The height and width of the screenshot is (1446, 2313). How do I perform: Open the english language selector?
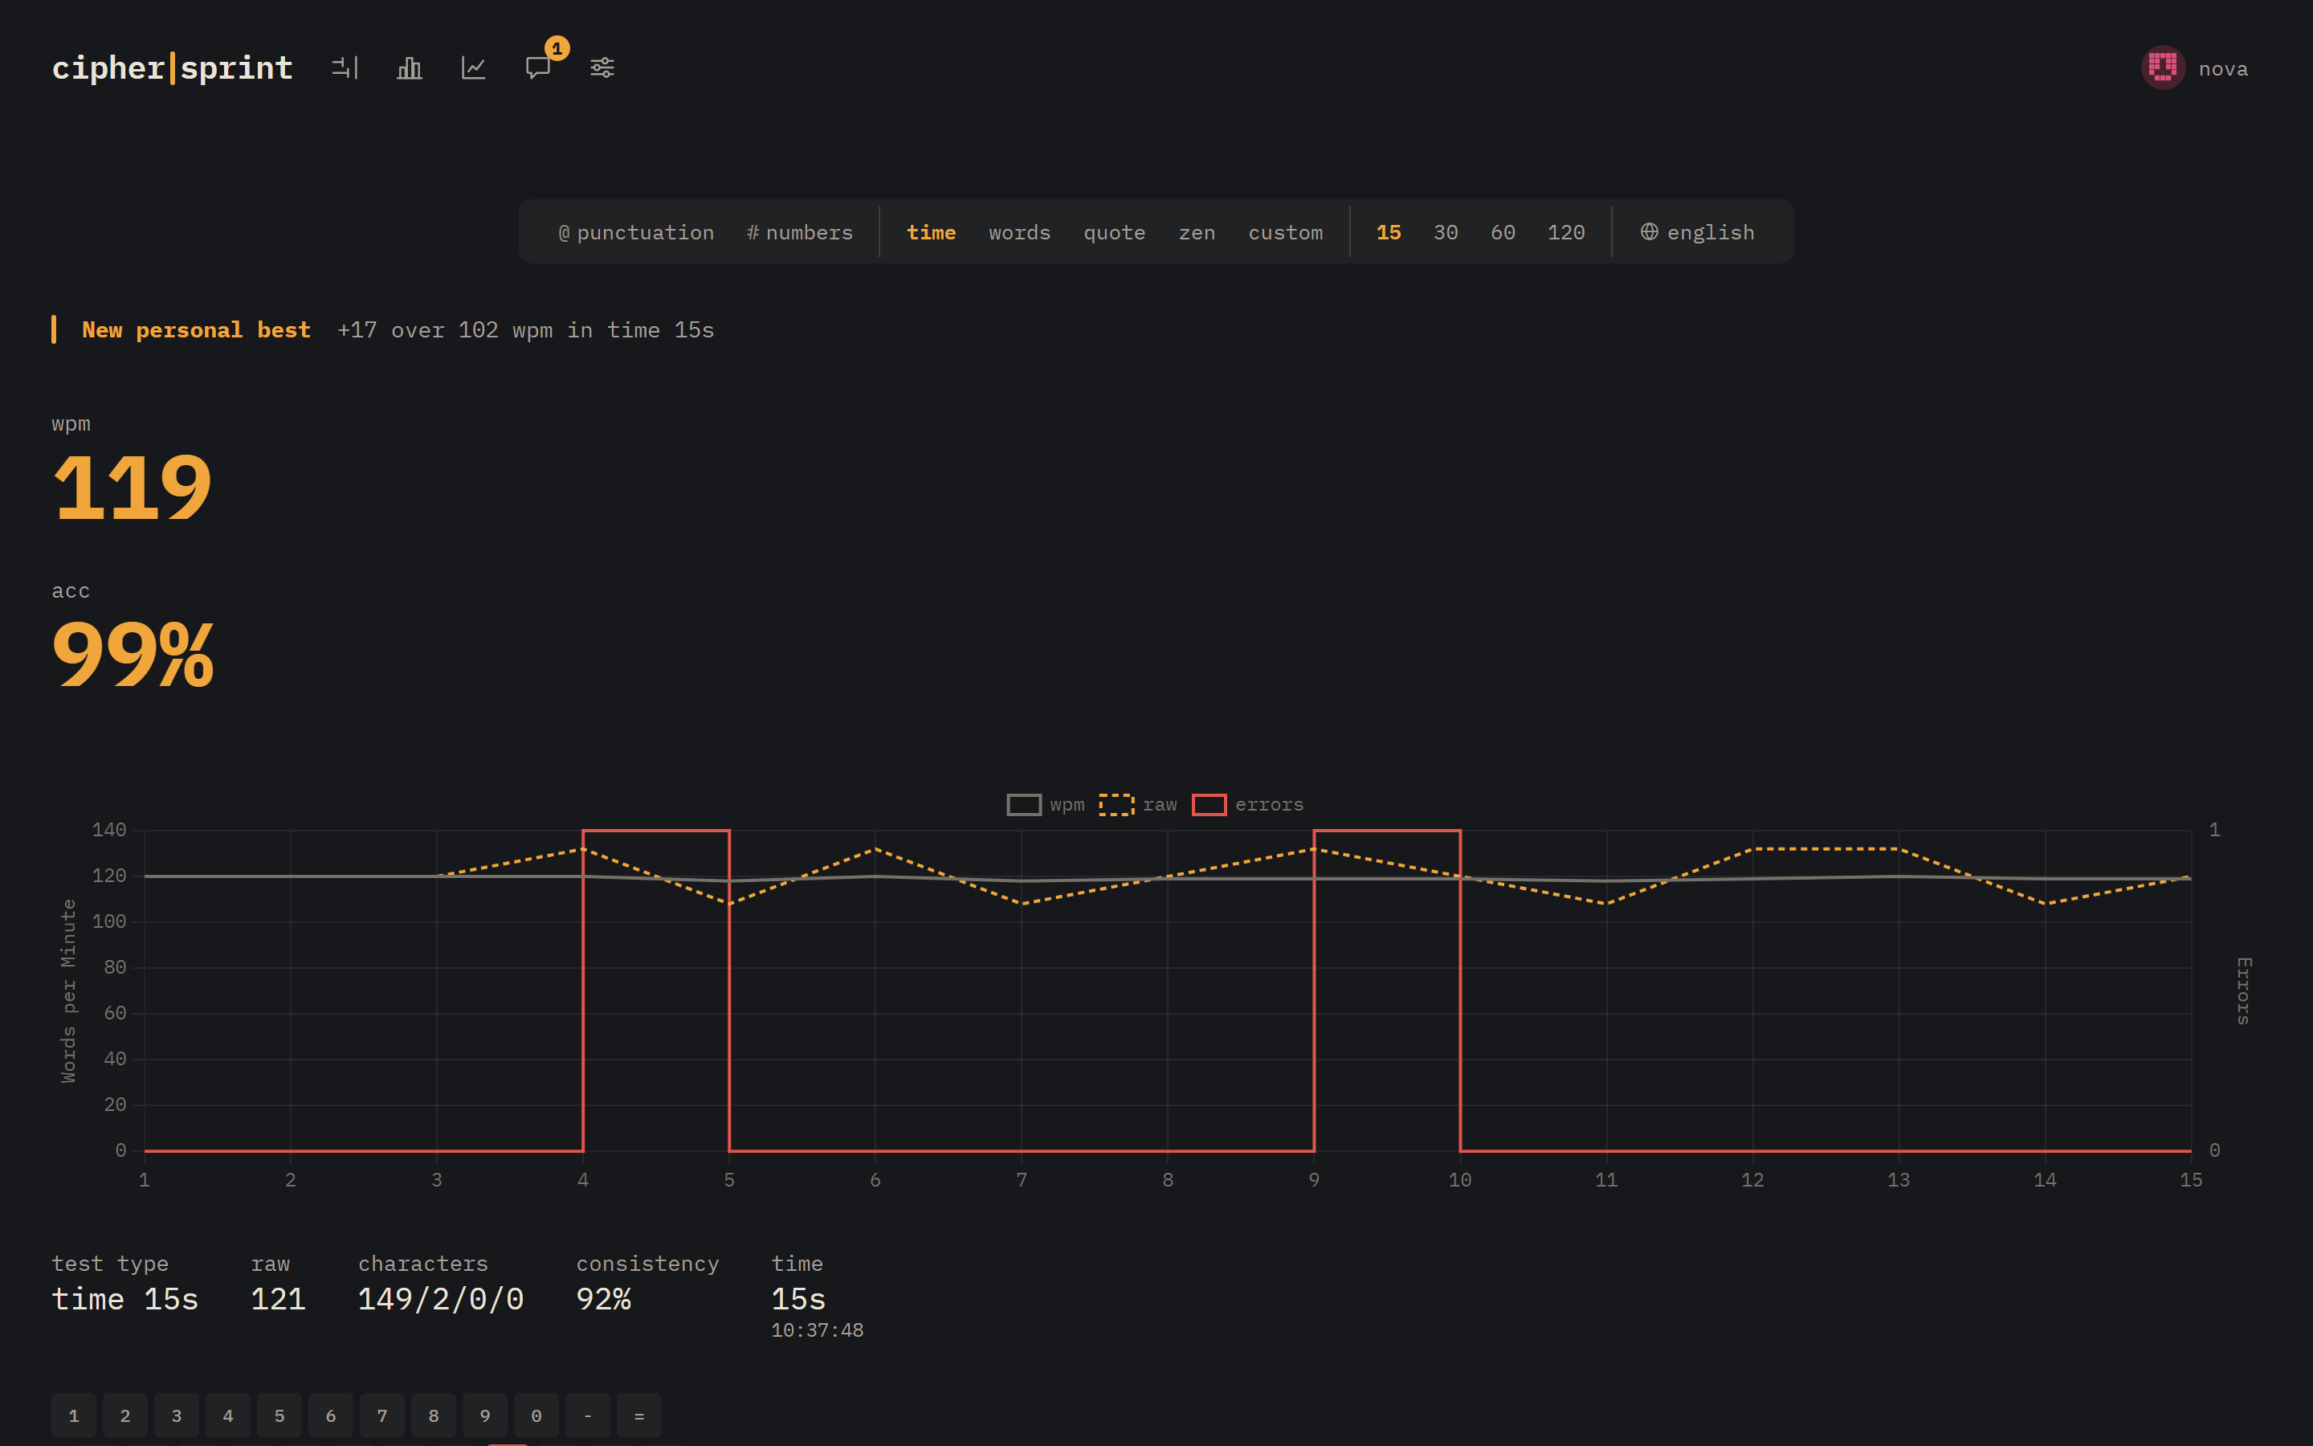(1698, 232)
